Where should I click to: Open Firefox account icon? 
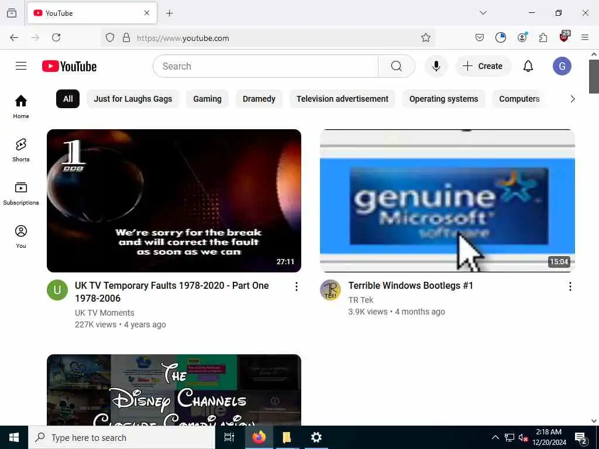522,37
